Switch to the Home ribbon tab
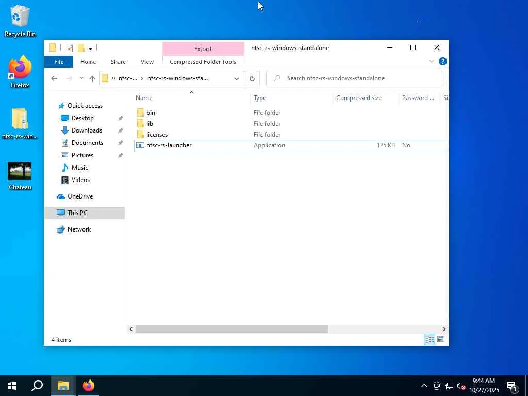 pyautogui.click(x=88, y=62)
